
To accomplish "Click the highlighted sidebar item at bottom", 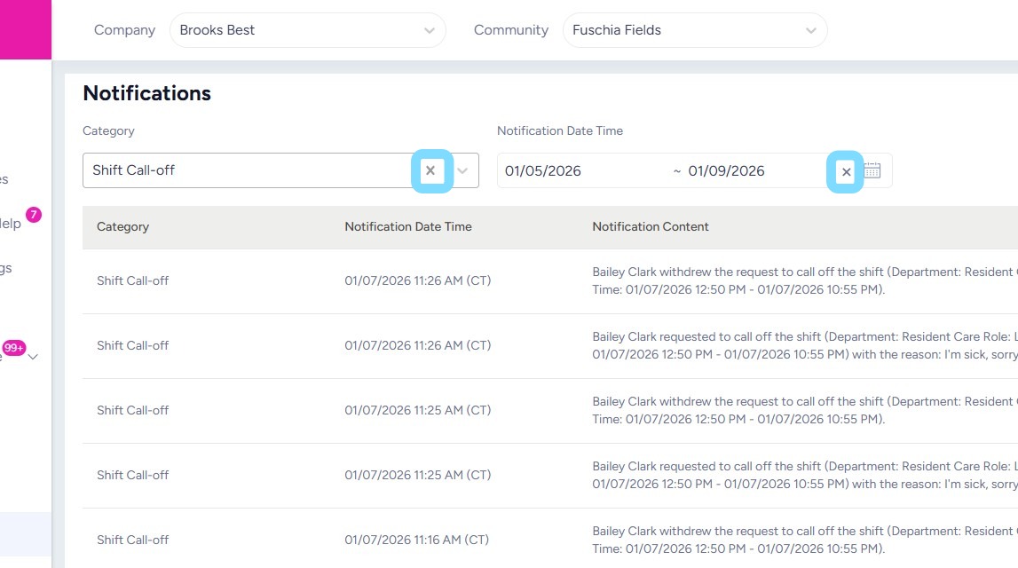I will click(x=25, y=534).
